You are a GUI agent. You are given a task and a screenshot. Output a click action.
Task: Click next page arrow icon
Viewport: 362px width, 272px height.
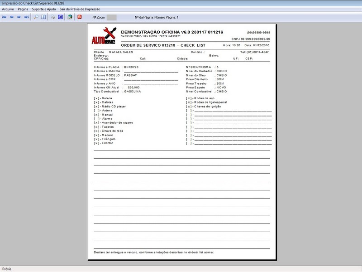tap(19, 17)
